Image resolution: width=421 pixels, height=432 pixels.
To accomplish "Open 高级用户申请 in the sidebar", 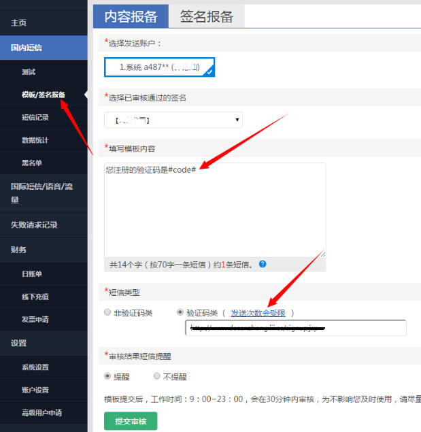I will [x=42, y=412].
